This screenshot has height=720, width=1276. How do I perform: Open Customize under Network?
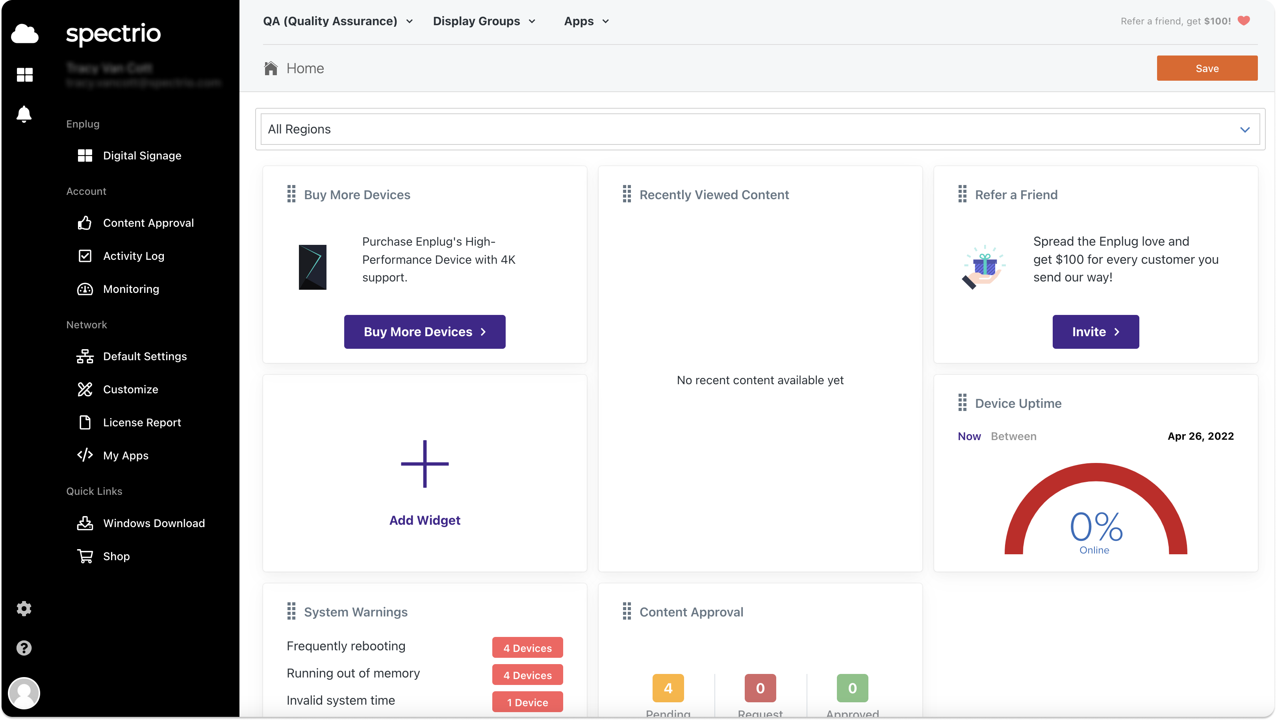pos(130,390)
